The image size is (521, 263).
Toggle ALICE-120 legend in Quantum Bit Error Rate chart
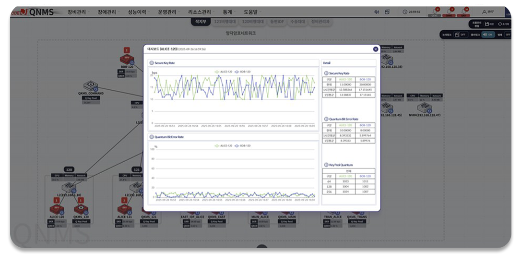tap(223, 146)
